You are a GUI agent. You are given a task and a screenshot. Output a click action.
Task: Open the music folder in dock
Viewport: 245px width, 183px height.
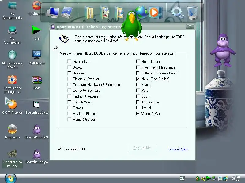[119, 13]
